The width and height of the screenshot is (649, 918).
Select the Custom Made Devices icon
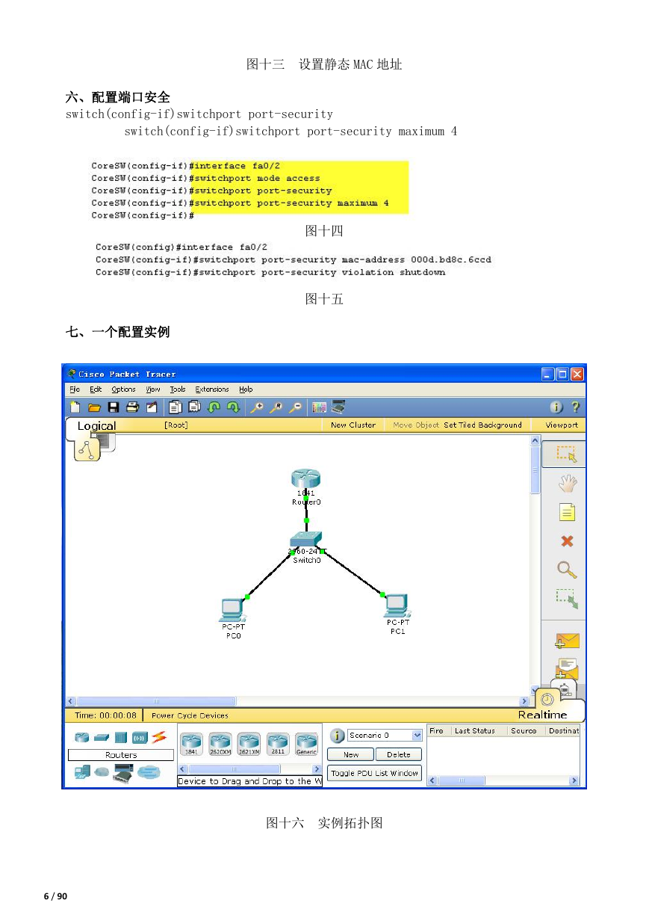point(122,773)
